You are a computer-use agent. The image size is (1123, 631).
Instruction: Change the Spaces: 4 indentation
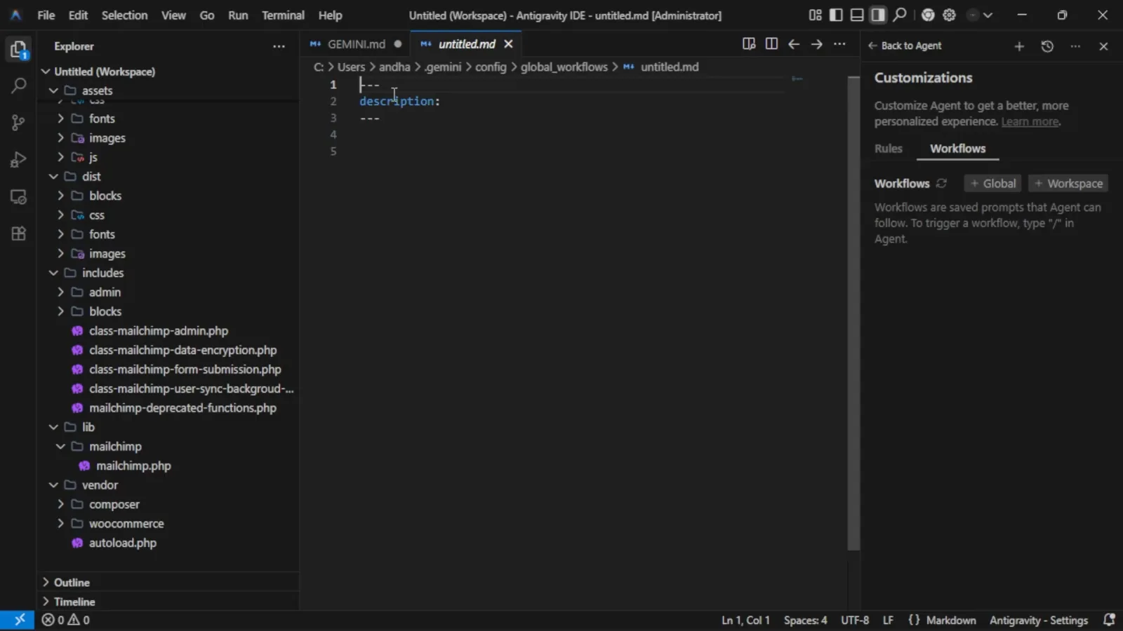click(x=805, y=620)
